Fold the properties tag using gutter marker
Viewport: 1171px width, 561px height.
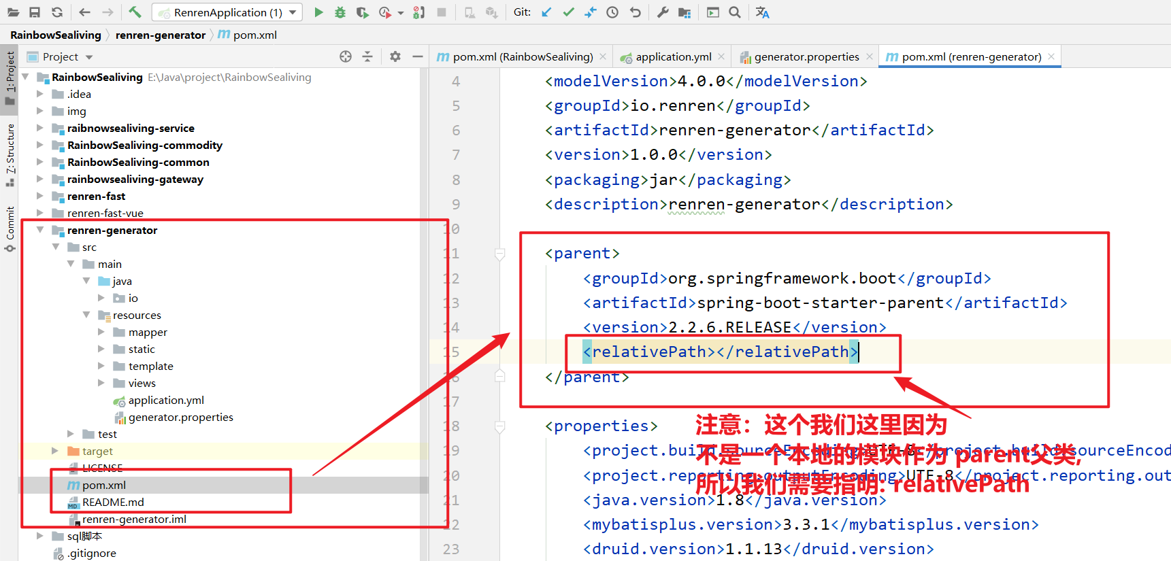coord(500,426)
